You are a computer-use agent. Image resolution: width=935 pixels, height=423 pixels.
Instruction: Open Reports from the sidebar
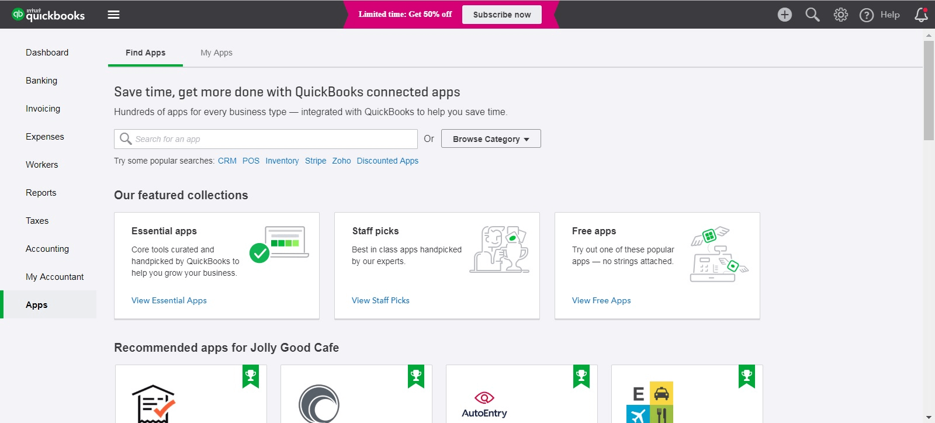point(41,193)
